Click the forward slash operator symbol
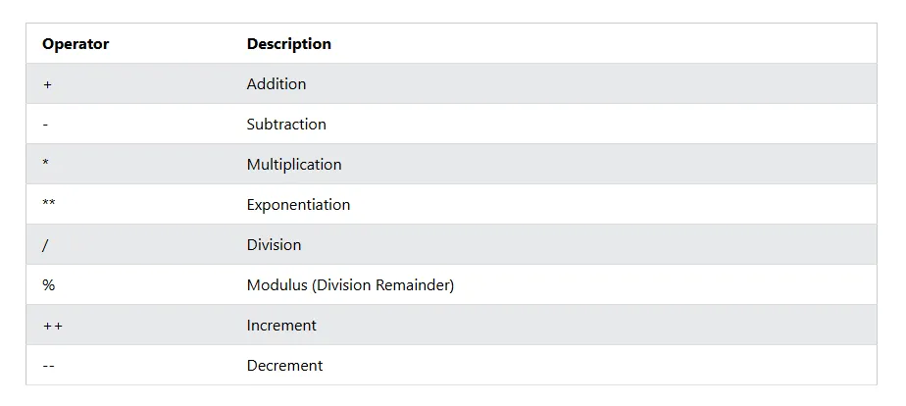This screenshot has height=406, width=906. [x=45, y=245]
